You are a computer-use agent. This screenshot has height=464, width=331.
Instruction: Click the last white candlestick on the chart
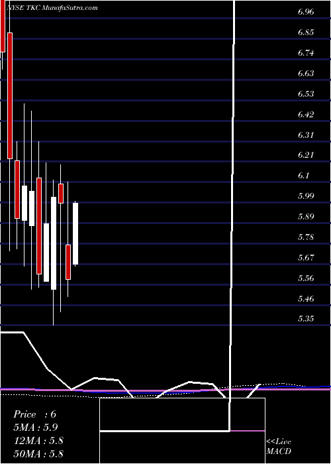tap(75, 234)
